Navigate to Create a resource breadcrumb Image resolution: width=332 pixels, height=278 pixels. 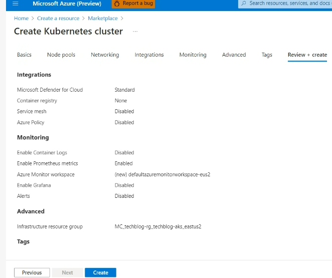click(x=58, y=19)
